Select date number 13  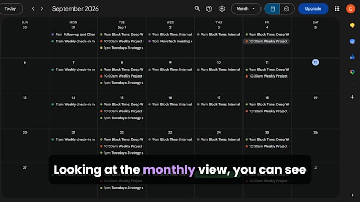[25, 98]
